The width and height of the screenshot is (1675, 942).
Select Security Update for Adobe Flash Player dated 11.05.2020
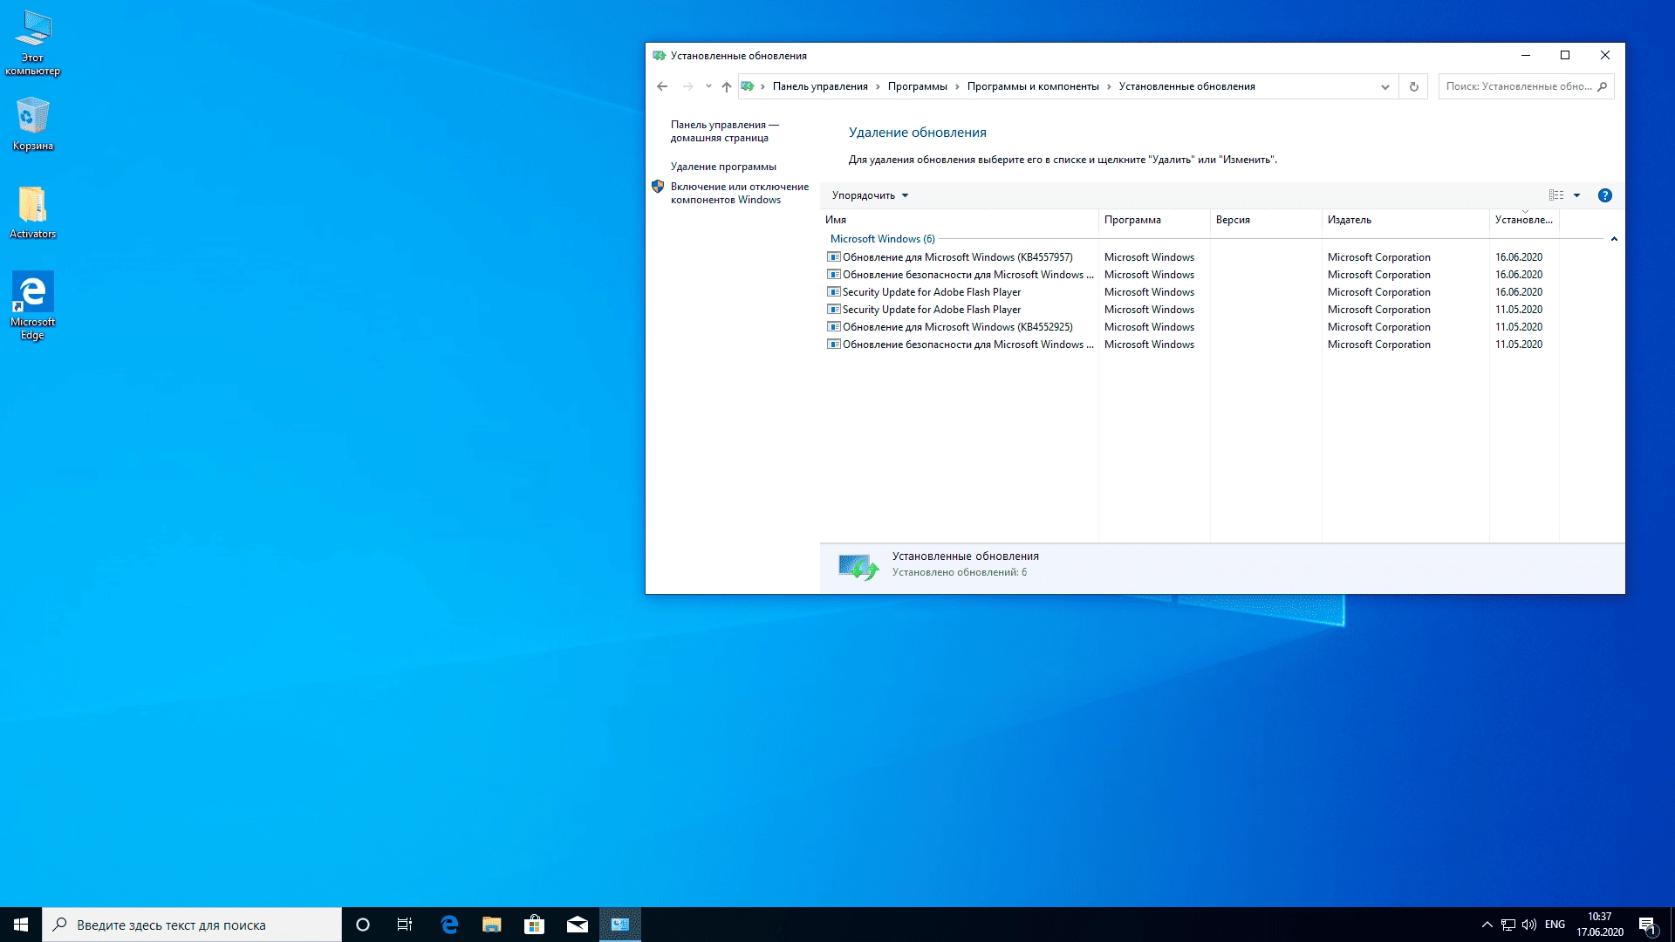click(x=1191, y=310)
